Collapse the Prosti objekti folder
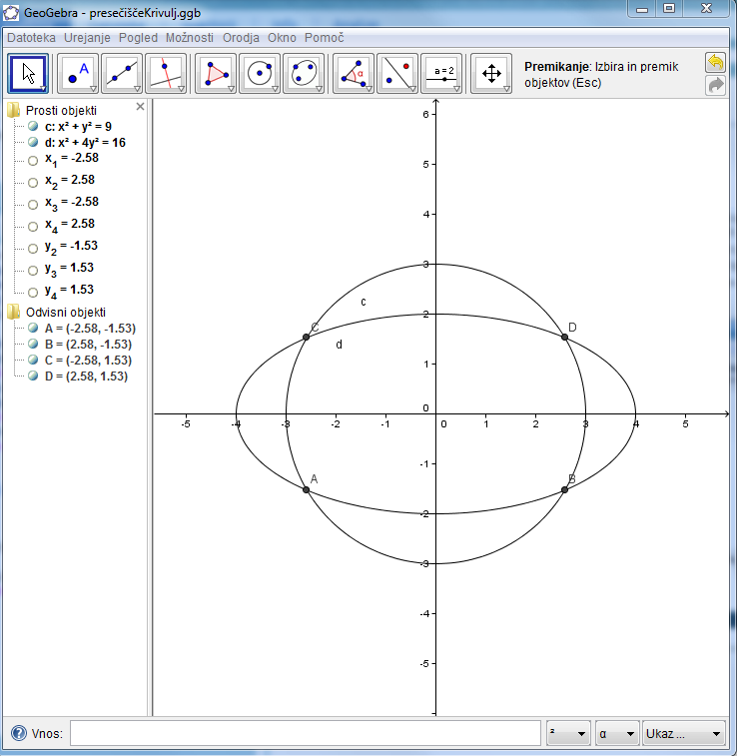This screenshot has width=737, height=756. point(14,110)
